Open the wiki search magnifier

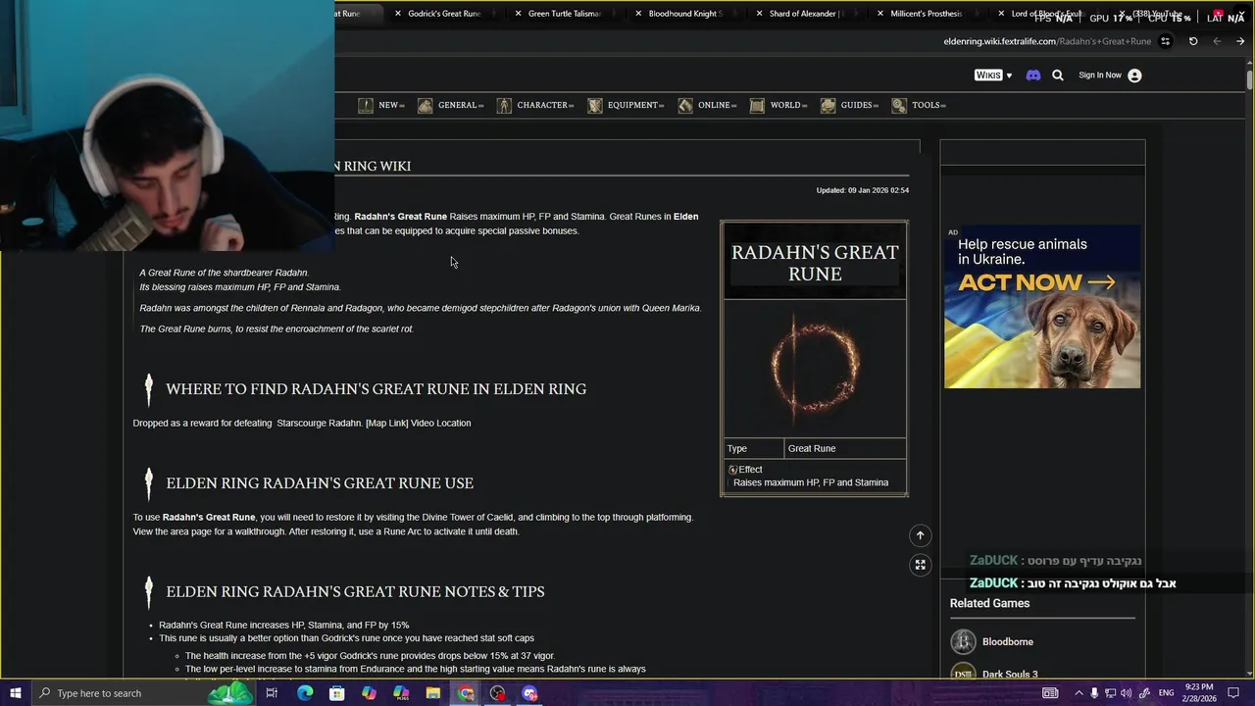(1058, 76)
